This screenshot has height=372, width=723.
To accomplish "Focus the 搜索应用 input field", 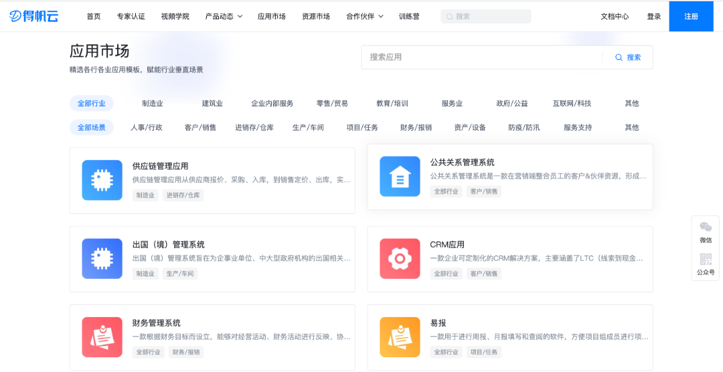I will point(482,57).
